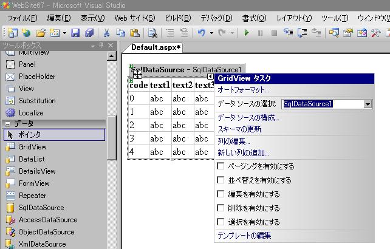Check the 削除を有効にする option
This screenshot has height=249, width=390.
tap(221, 208)
